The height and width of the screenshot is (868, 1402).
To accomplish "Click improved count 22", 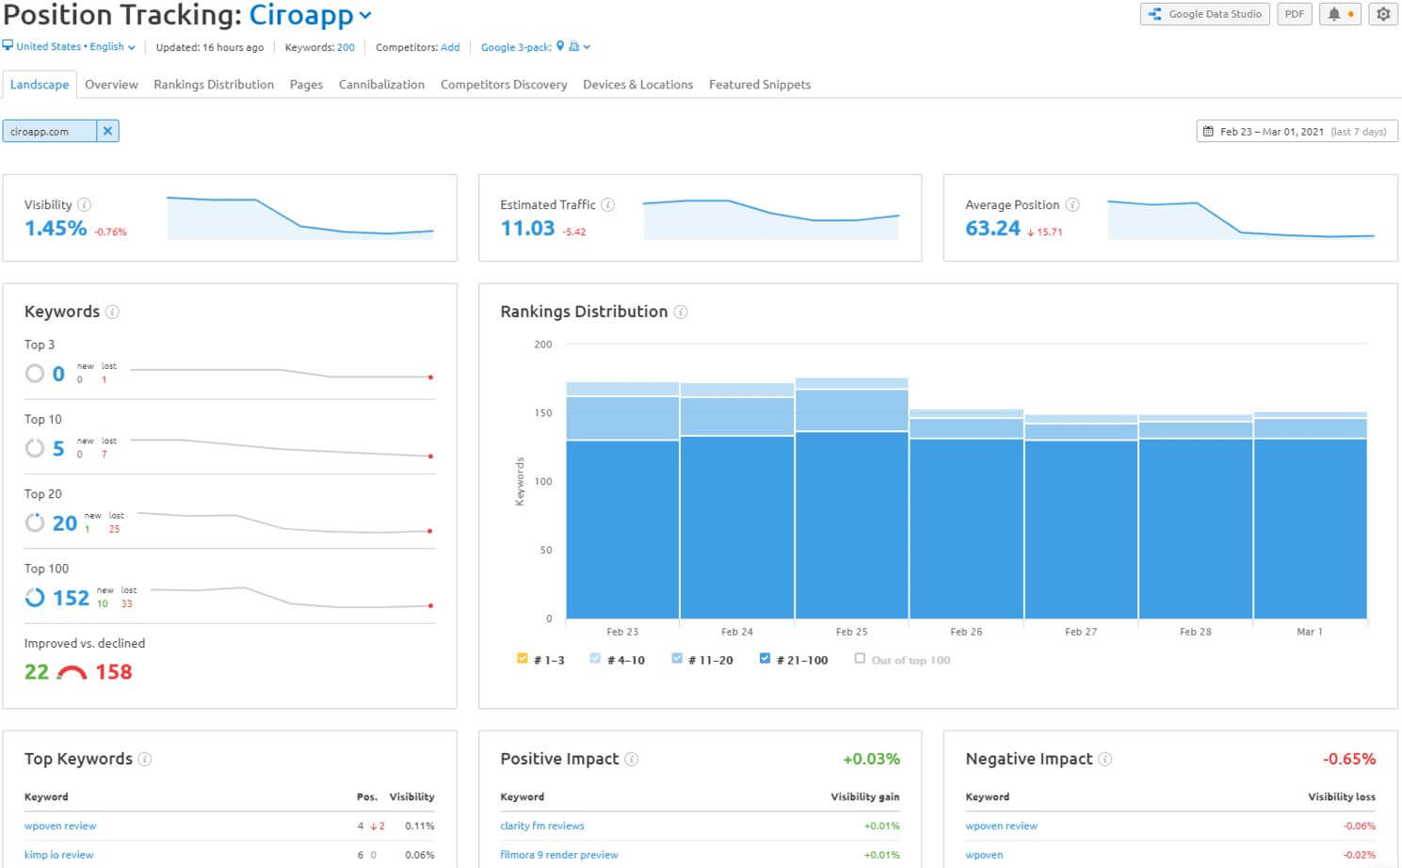I will point(37,672).
